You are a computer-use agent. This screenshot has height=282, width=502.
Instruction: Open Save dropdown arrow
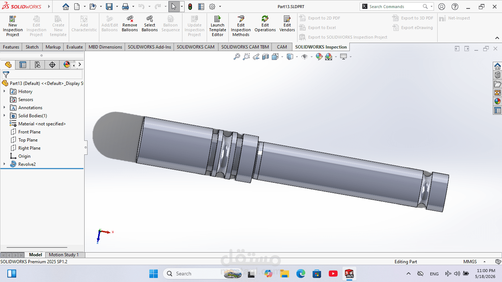[x=117, y=7]
